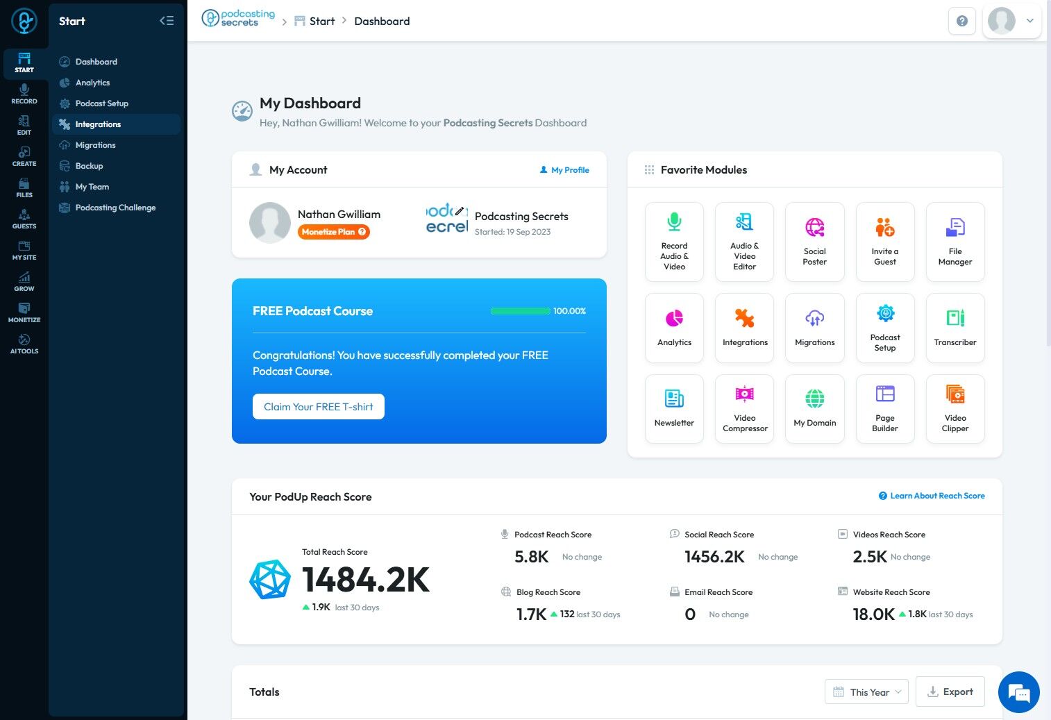Open the Create section in the left rail
The height and width of the screenshot is (720, 1051).
[24, 157]
